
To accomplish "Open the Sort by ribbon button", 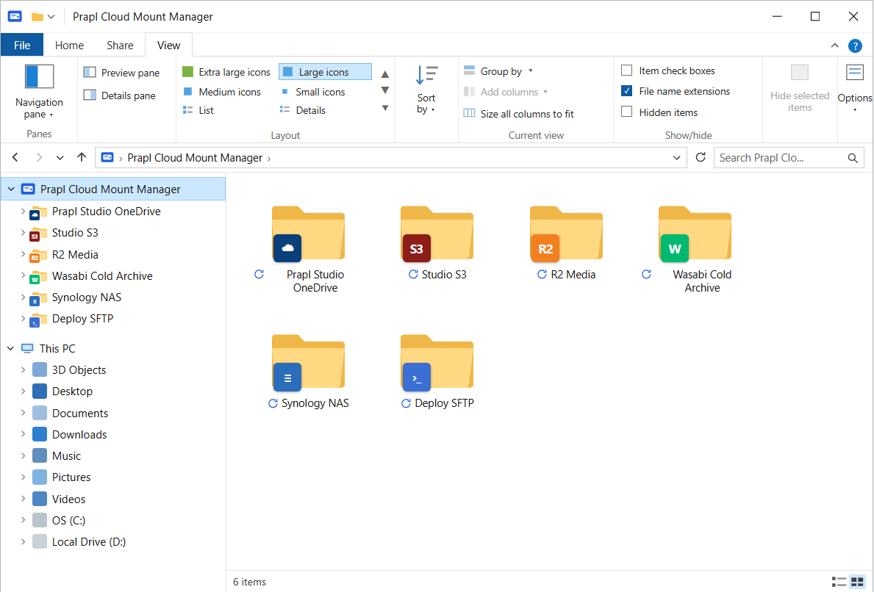I will (426, 89).
